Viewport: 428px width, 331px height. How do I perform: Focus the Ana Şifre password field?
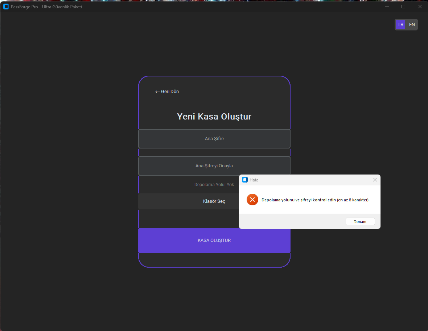[214, 139]
